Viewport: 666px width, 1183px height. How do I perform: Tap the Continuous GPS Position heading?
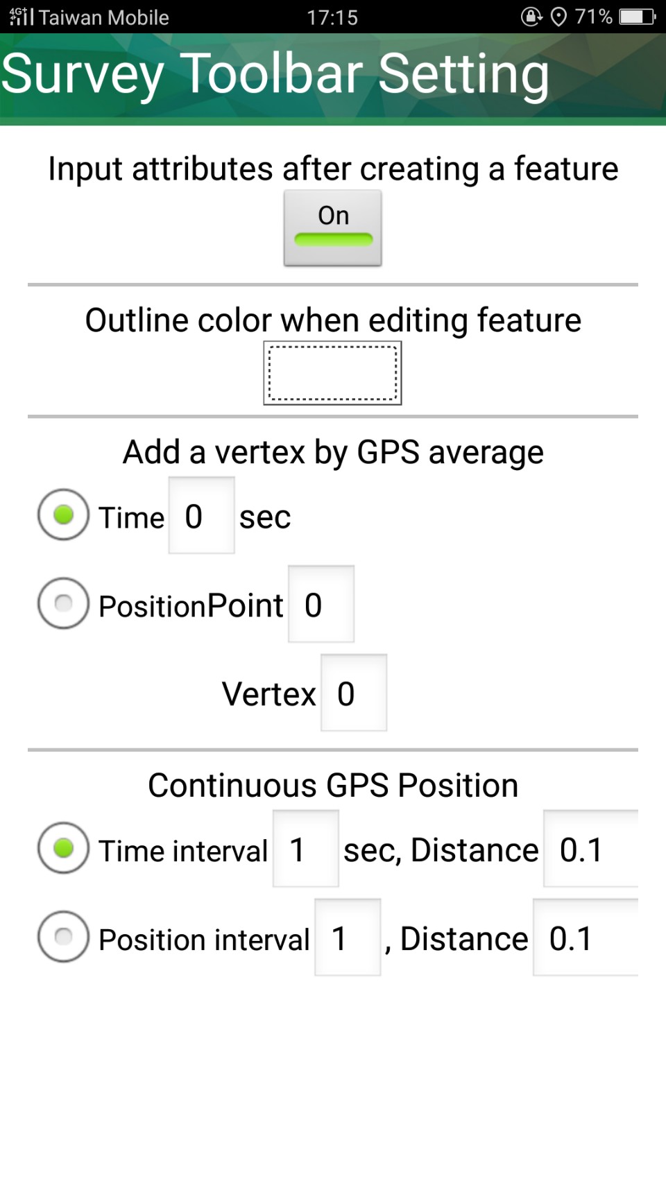pos(333,786)
